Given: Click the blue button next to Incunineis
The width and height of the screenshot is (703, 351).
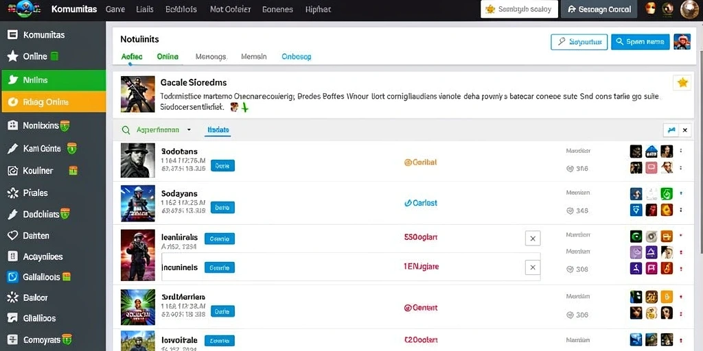Looking at the screenshot, I should point(219,268).
